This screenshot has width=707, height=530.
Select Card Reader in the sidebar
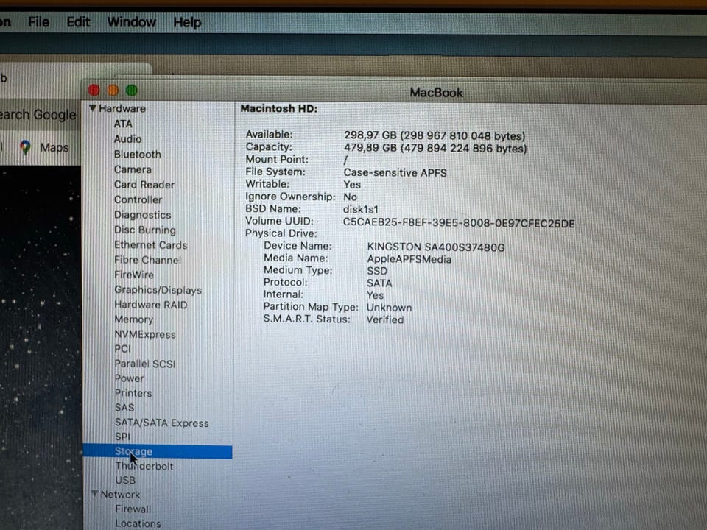[144, 185]
